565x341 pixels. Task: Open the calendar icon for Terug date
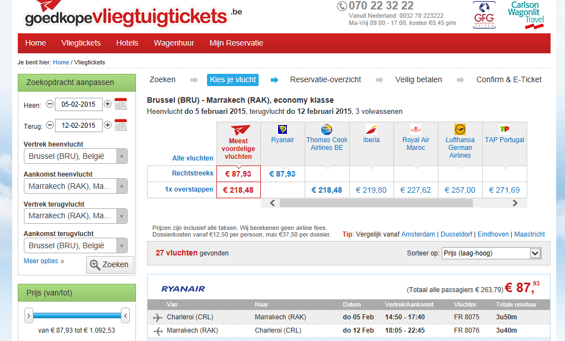pyautogui.click(x=120, y=125)
